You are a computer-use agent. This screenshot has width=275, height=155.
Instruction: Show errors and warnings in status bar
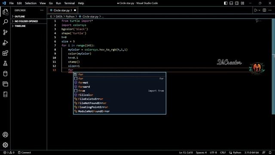[x=9, y=152]
